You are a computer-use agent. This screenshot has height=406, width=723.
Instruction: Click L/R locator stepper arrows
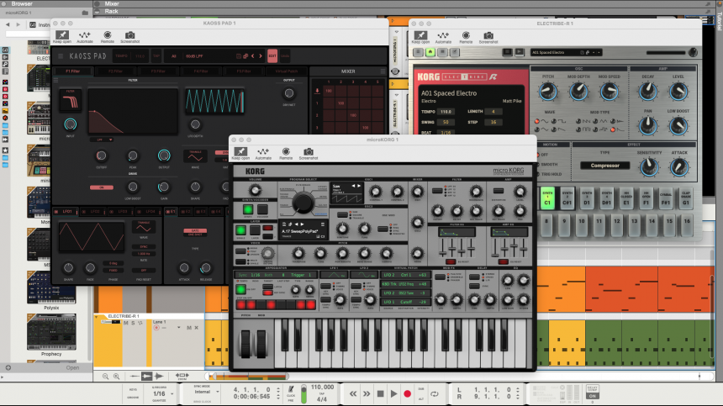[518, 393]
